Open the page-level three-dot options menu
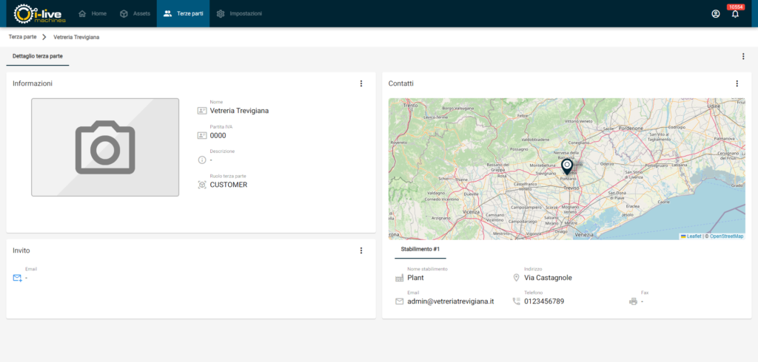The width and height of the screenshot is (758, 362). click(743, 56)
